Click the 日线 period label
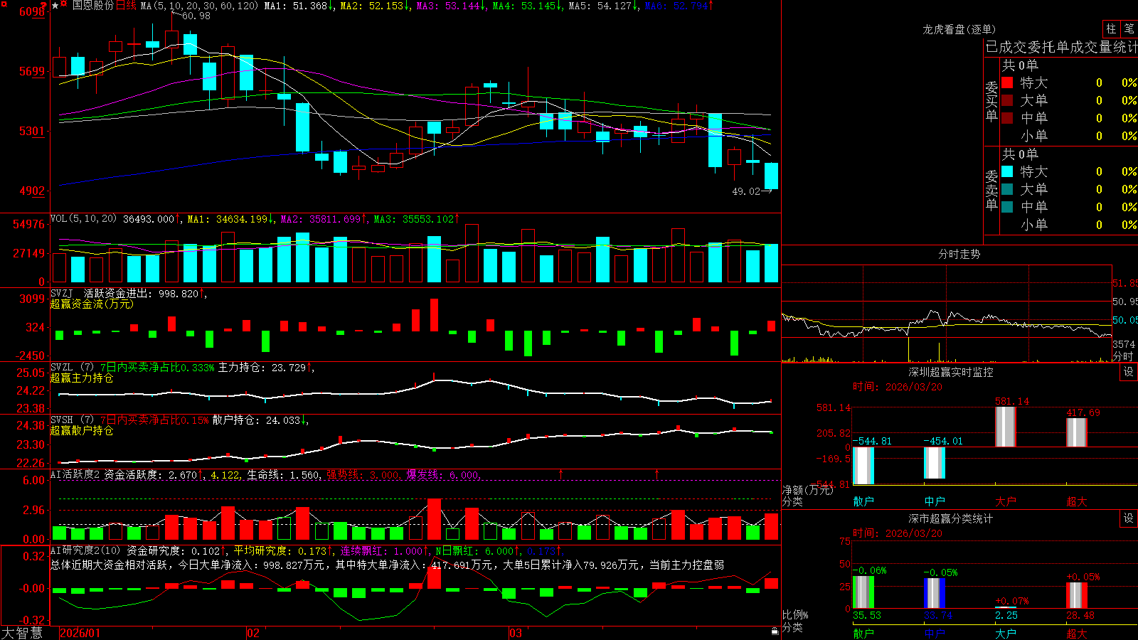The width and height of the screenshot is (1138, 640). point(126,6)
